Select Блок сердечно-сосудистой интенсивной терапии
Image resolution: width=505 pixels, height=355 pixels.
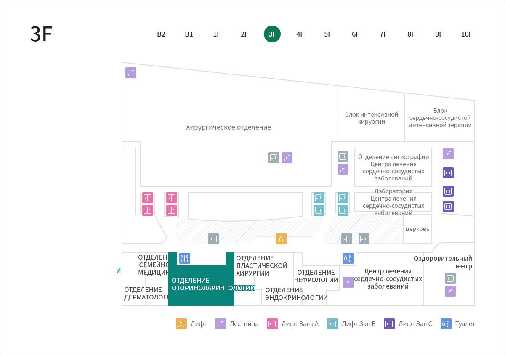coord(440,118)
